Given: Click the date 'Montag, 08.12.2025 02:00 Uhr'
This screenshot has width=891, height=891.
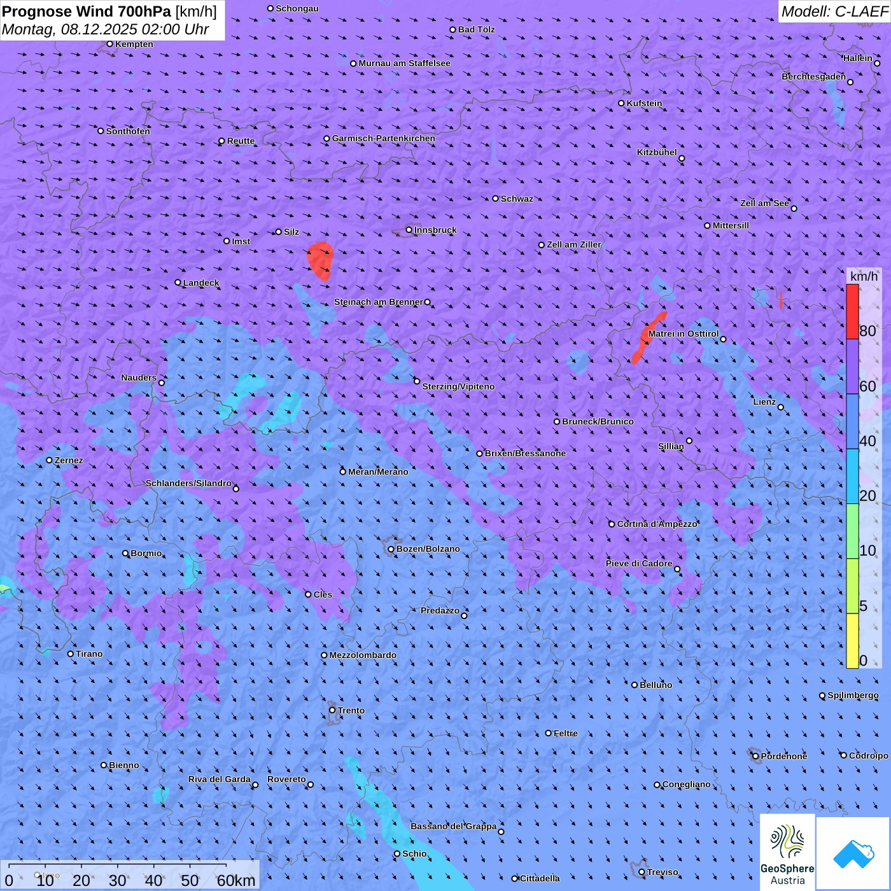Looking at the screenshot, I should coord(106,29).
